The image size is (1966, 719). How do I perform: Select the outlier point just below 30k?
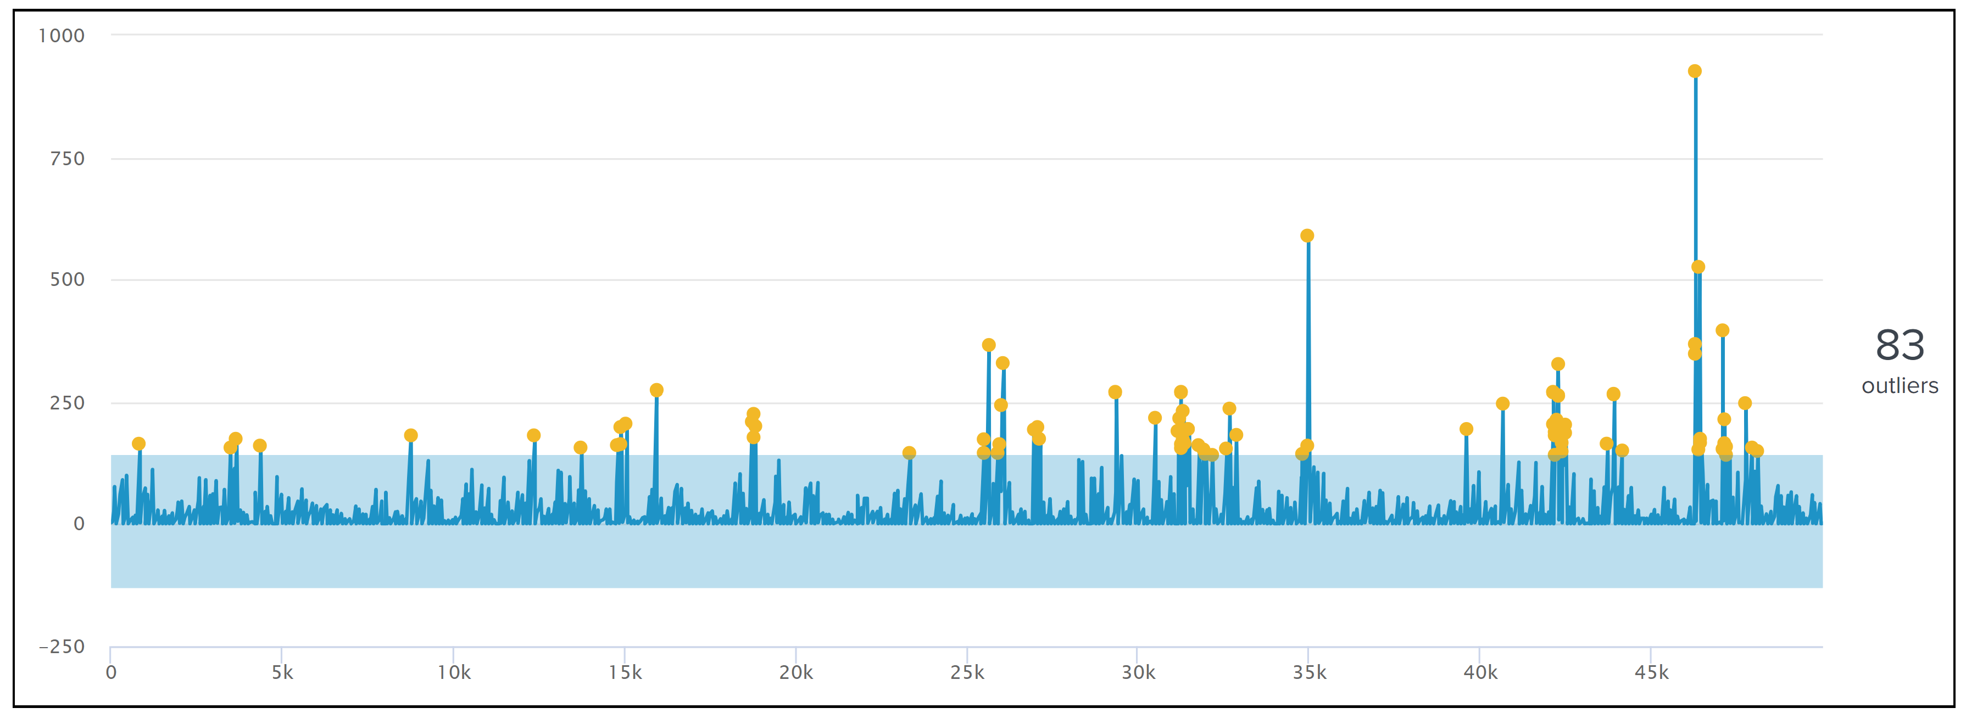pos(1115,392)
